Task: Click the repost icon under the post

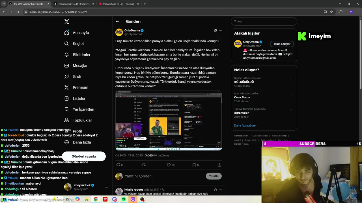Action: click(143, 165)
